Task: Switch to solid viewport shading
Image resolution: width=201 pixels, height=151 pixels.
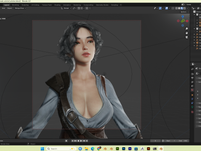Action: [x=179, y=8]
